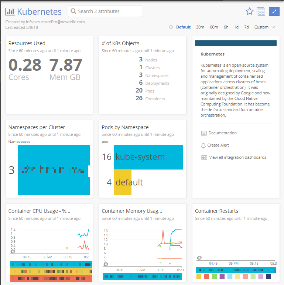Click the Namespaces per Cluster title
The width and height of the screenshot is (284, 285).
(37, 127)
